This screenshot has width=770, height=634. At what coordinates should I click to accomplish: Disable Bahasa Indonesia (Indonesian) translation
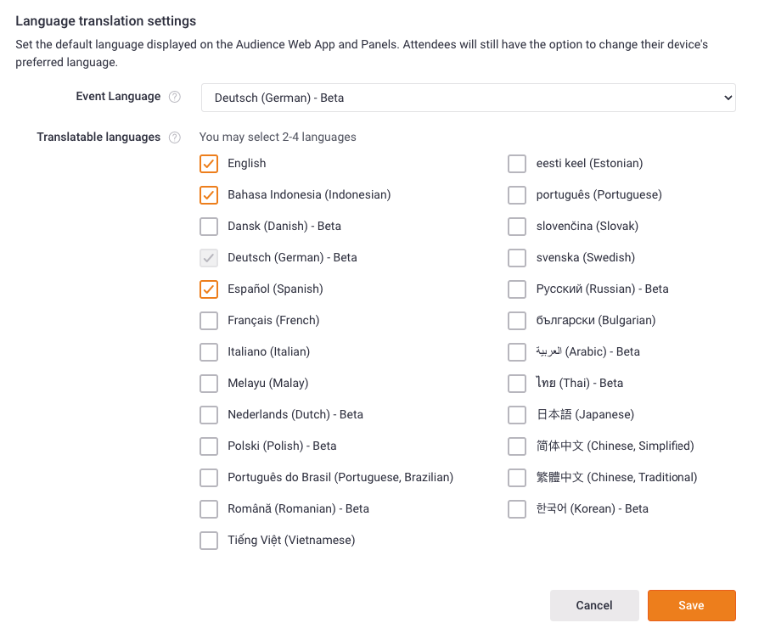(x=209, y=194)
